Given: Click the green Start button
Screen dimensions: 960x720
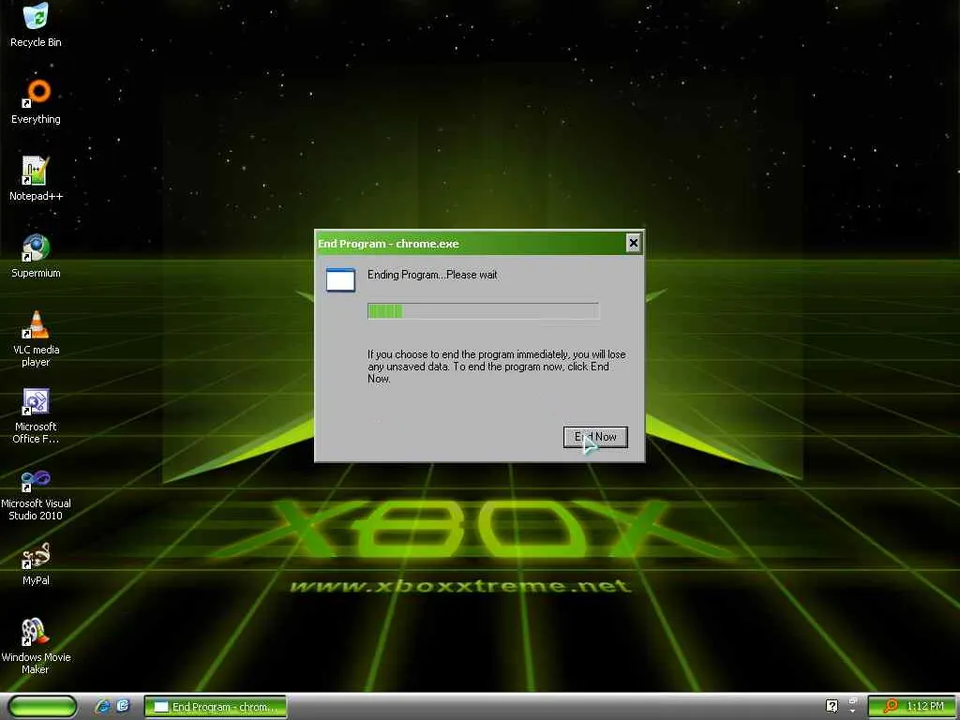Looking at the screenshot, I should click(x=42, y=707).
